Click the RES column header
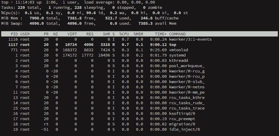The height and width of the screenshot is (136, 279). 90,34
